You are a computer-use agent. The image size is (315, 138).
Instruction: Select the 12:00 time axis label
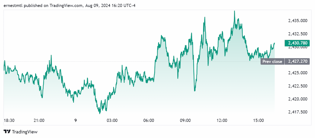[222, 120]
